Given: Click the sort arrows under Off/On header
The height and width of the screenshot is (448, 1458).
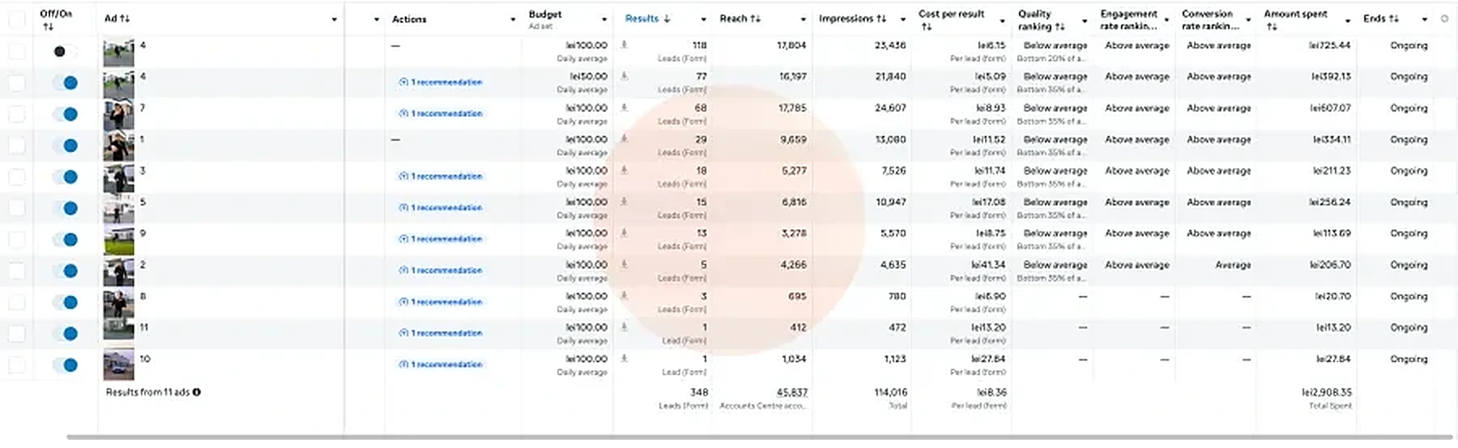Looking at the screenshot, I should [x=48, y=27].
